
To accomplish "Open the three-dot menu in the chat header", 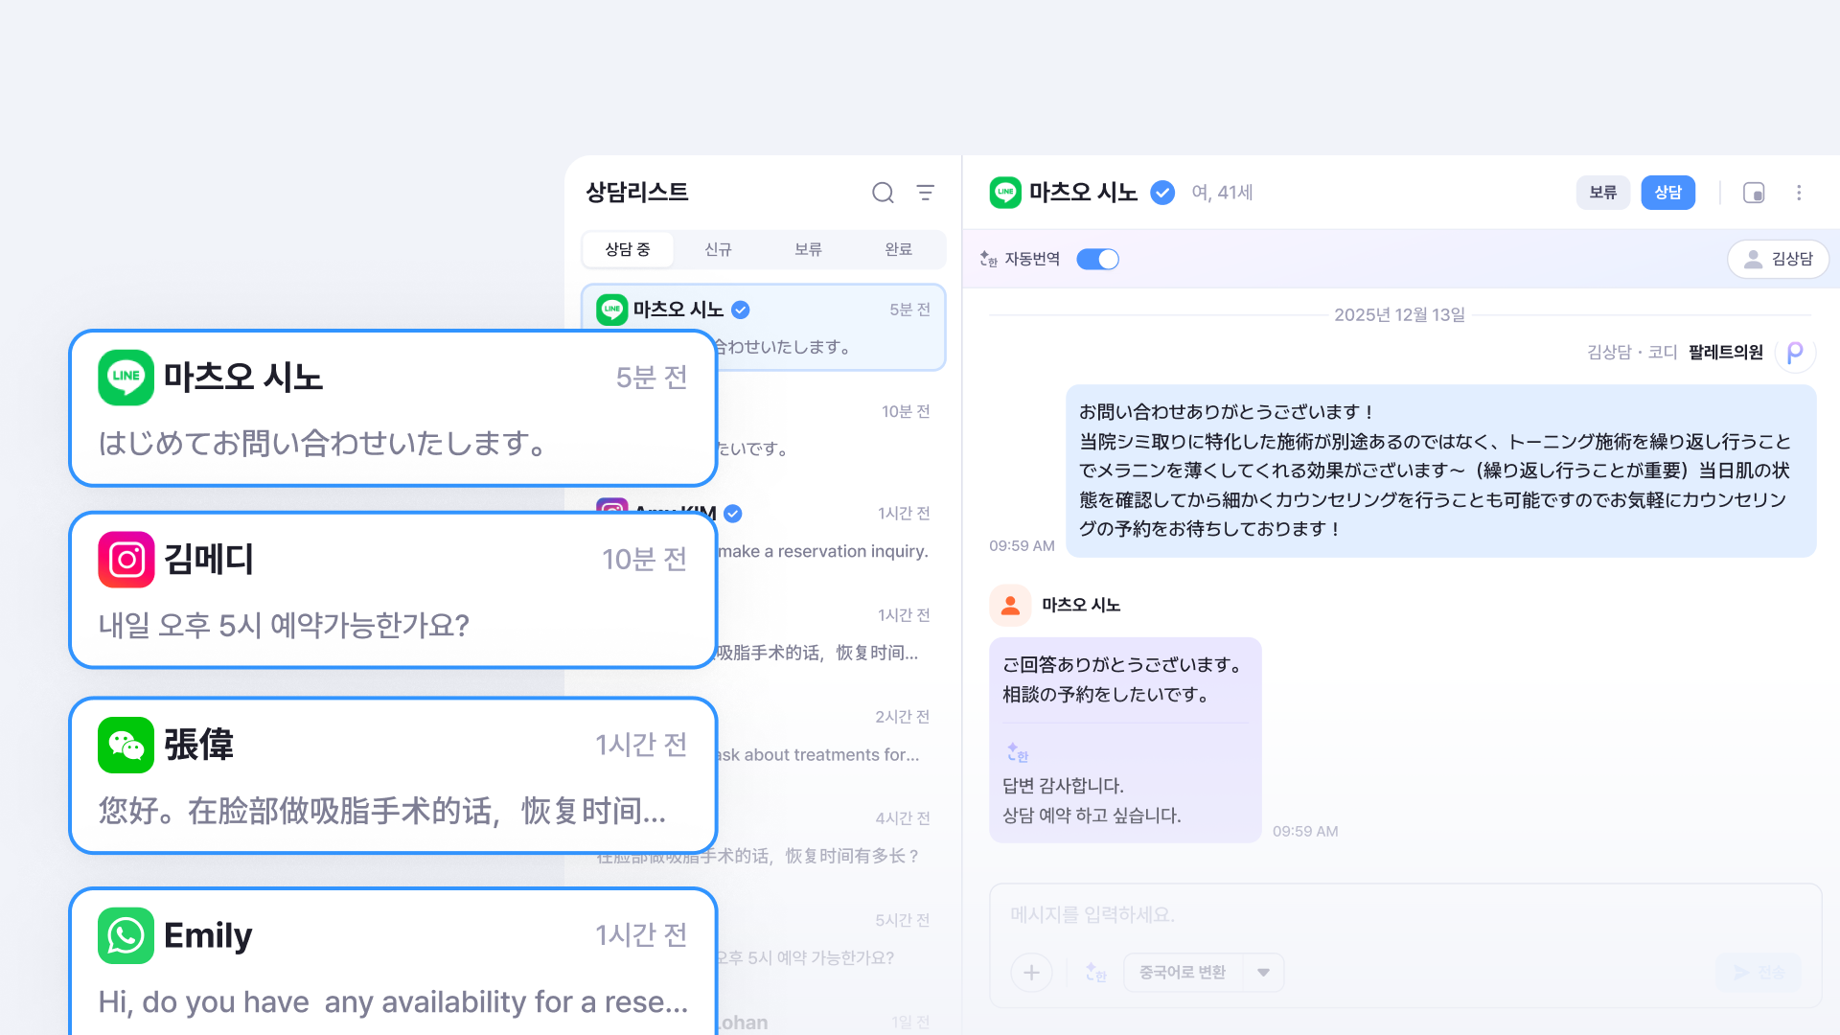I will (x=1800, y=193).
